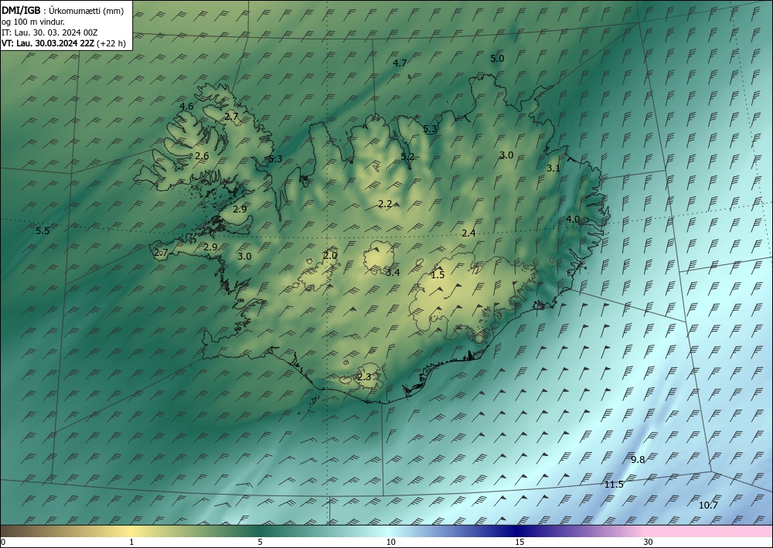This screenshot has width=773, height=548.
Task: Pick the dark navy segment of the color bar
Action: [x=518, y=531]
